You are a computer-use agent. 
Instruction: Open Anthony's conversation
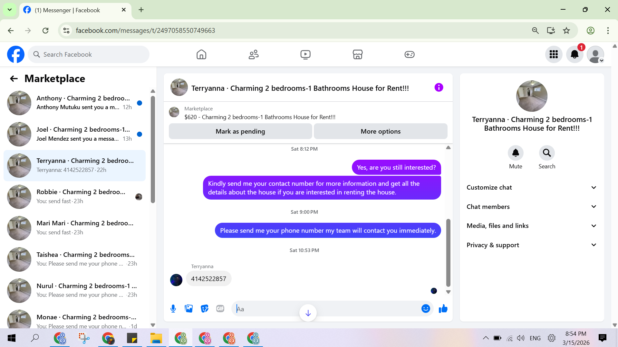coord(74,103)
